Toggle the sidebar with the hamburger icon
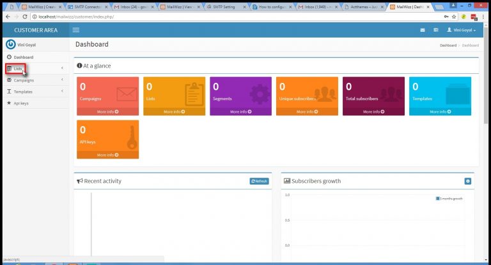 [76, 30]
